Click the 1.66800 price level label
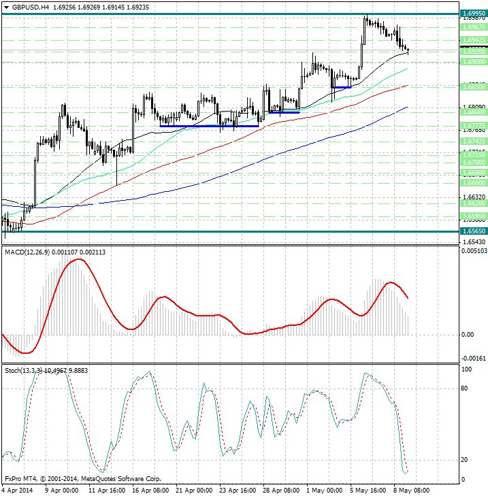 coord(474,173)
